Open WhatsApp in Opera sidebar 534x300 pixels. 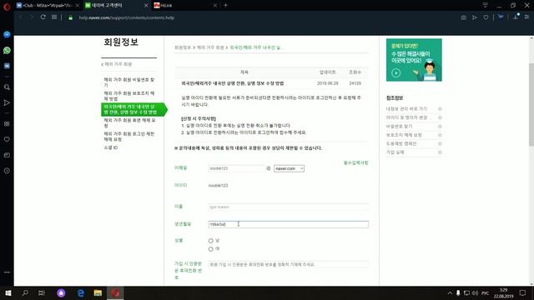(x=7, y=50)
